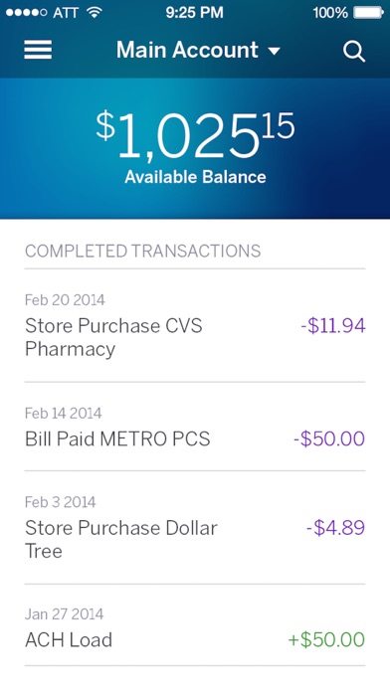Tap the $1,025.15 available balance
390x692 pixels.
point(195,136)
